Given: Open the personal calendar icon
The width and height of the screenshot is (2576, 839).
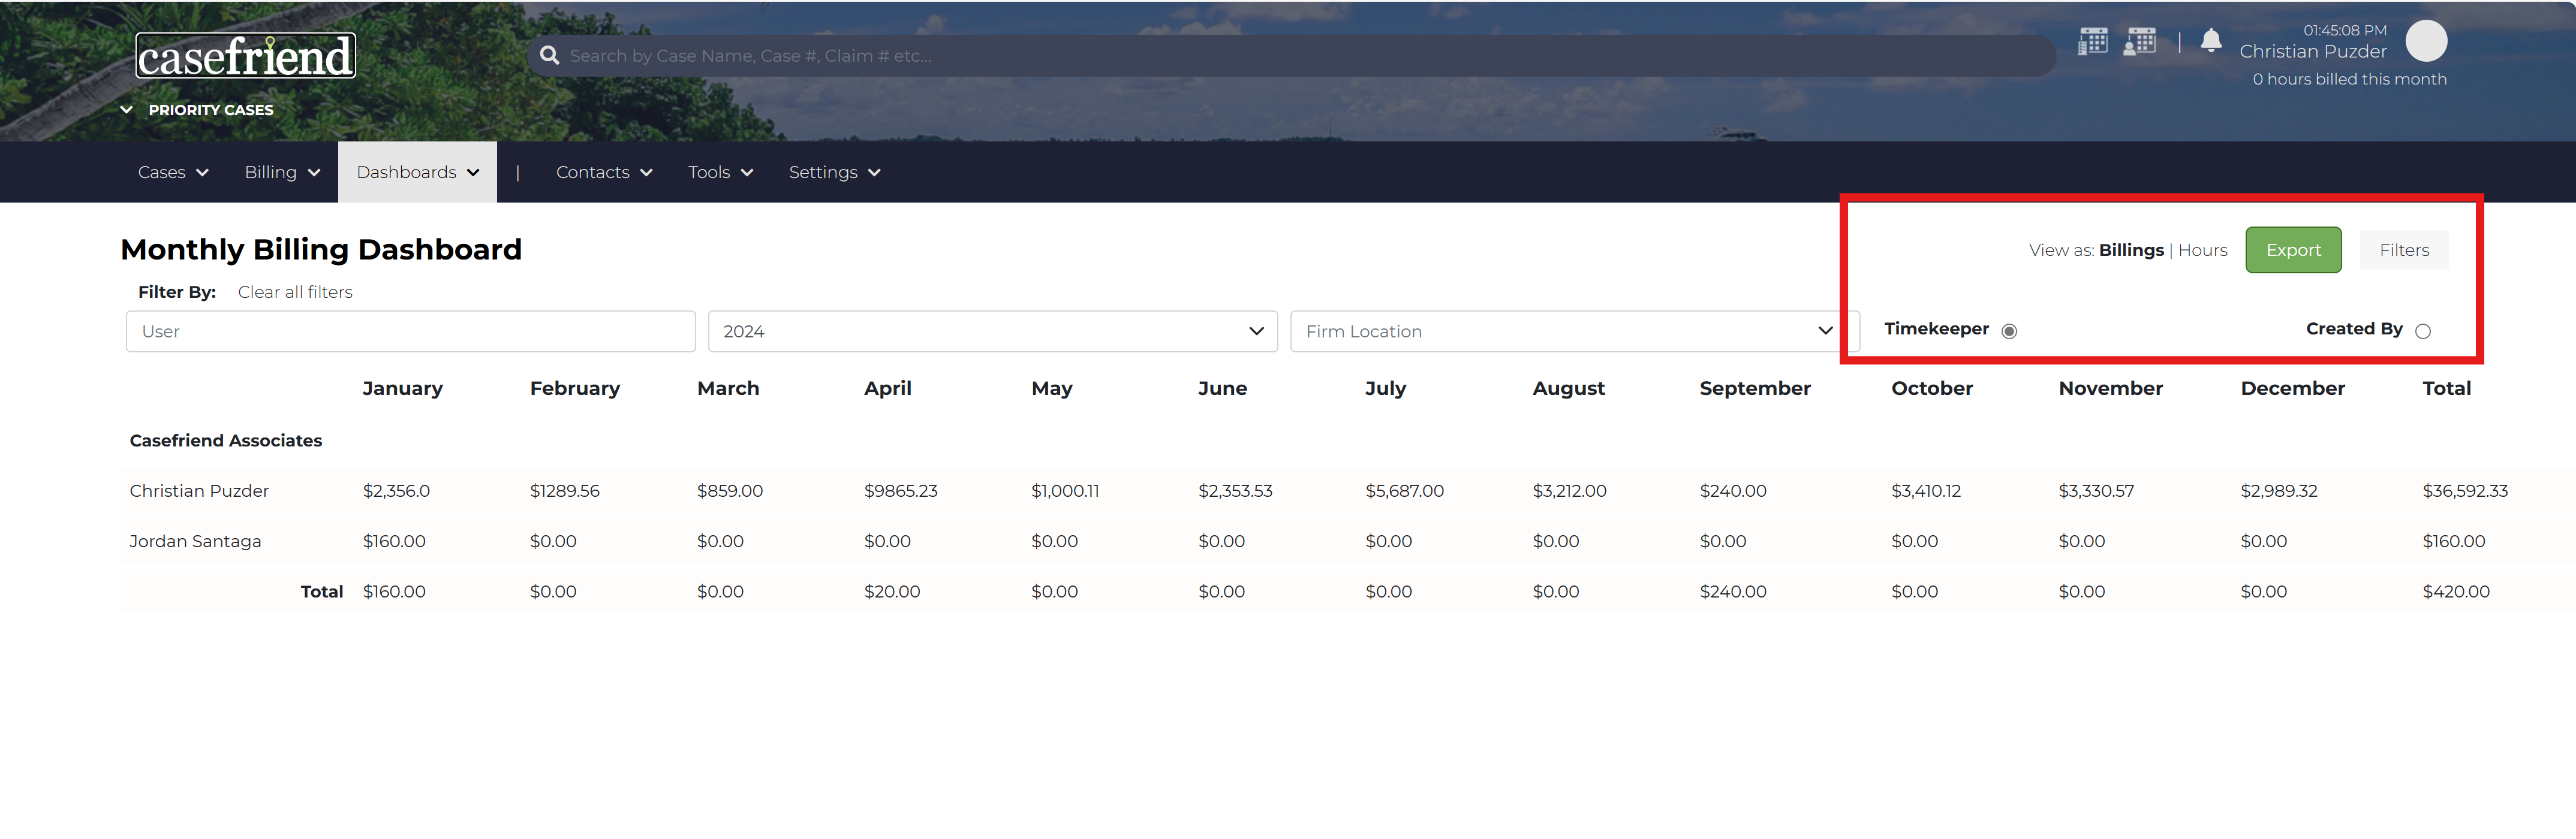Looking at the screenshot, I should click(2140, 41).
